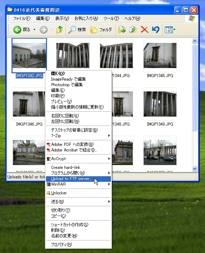Click the scrollbar up arrow
This screenshot has width=205, height=253.
tap(195, 41)
